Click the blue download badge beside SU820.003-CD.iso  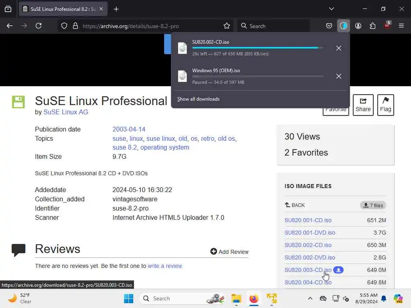coord(338,270)
